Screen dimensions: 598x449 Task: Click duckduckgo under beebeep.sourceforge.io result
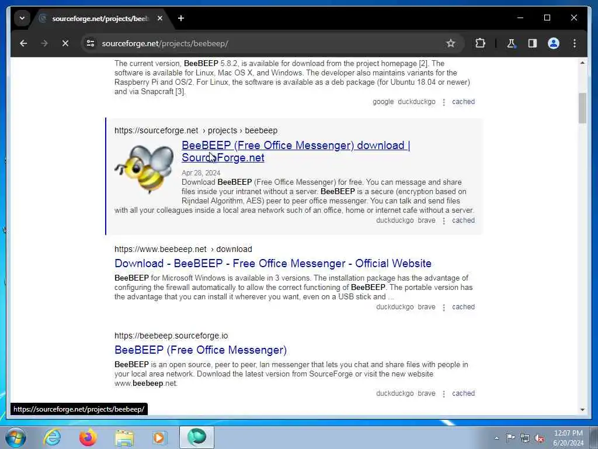[x=395, y=393]
